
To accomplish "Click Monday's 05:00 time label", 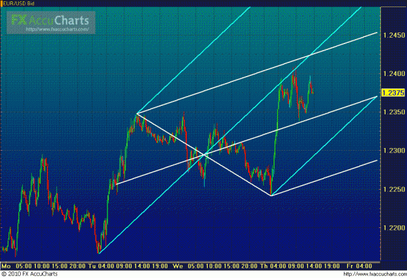I will 23,266.
